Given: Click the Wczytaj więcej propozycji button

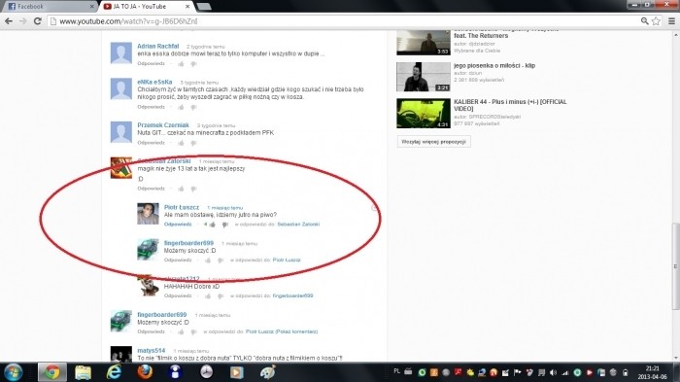Looking at the screenshot, I should tap(433, 142).
